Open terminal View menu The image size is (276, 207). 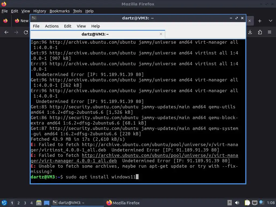[x=81, y=26]
